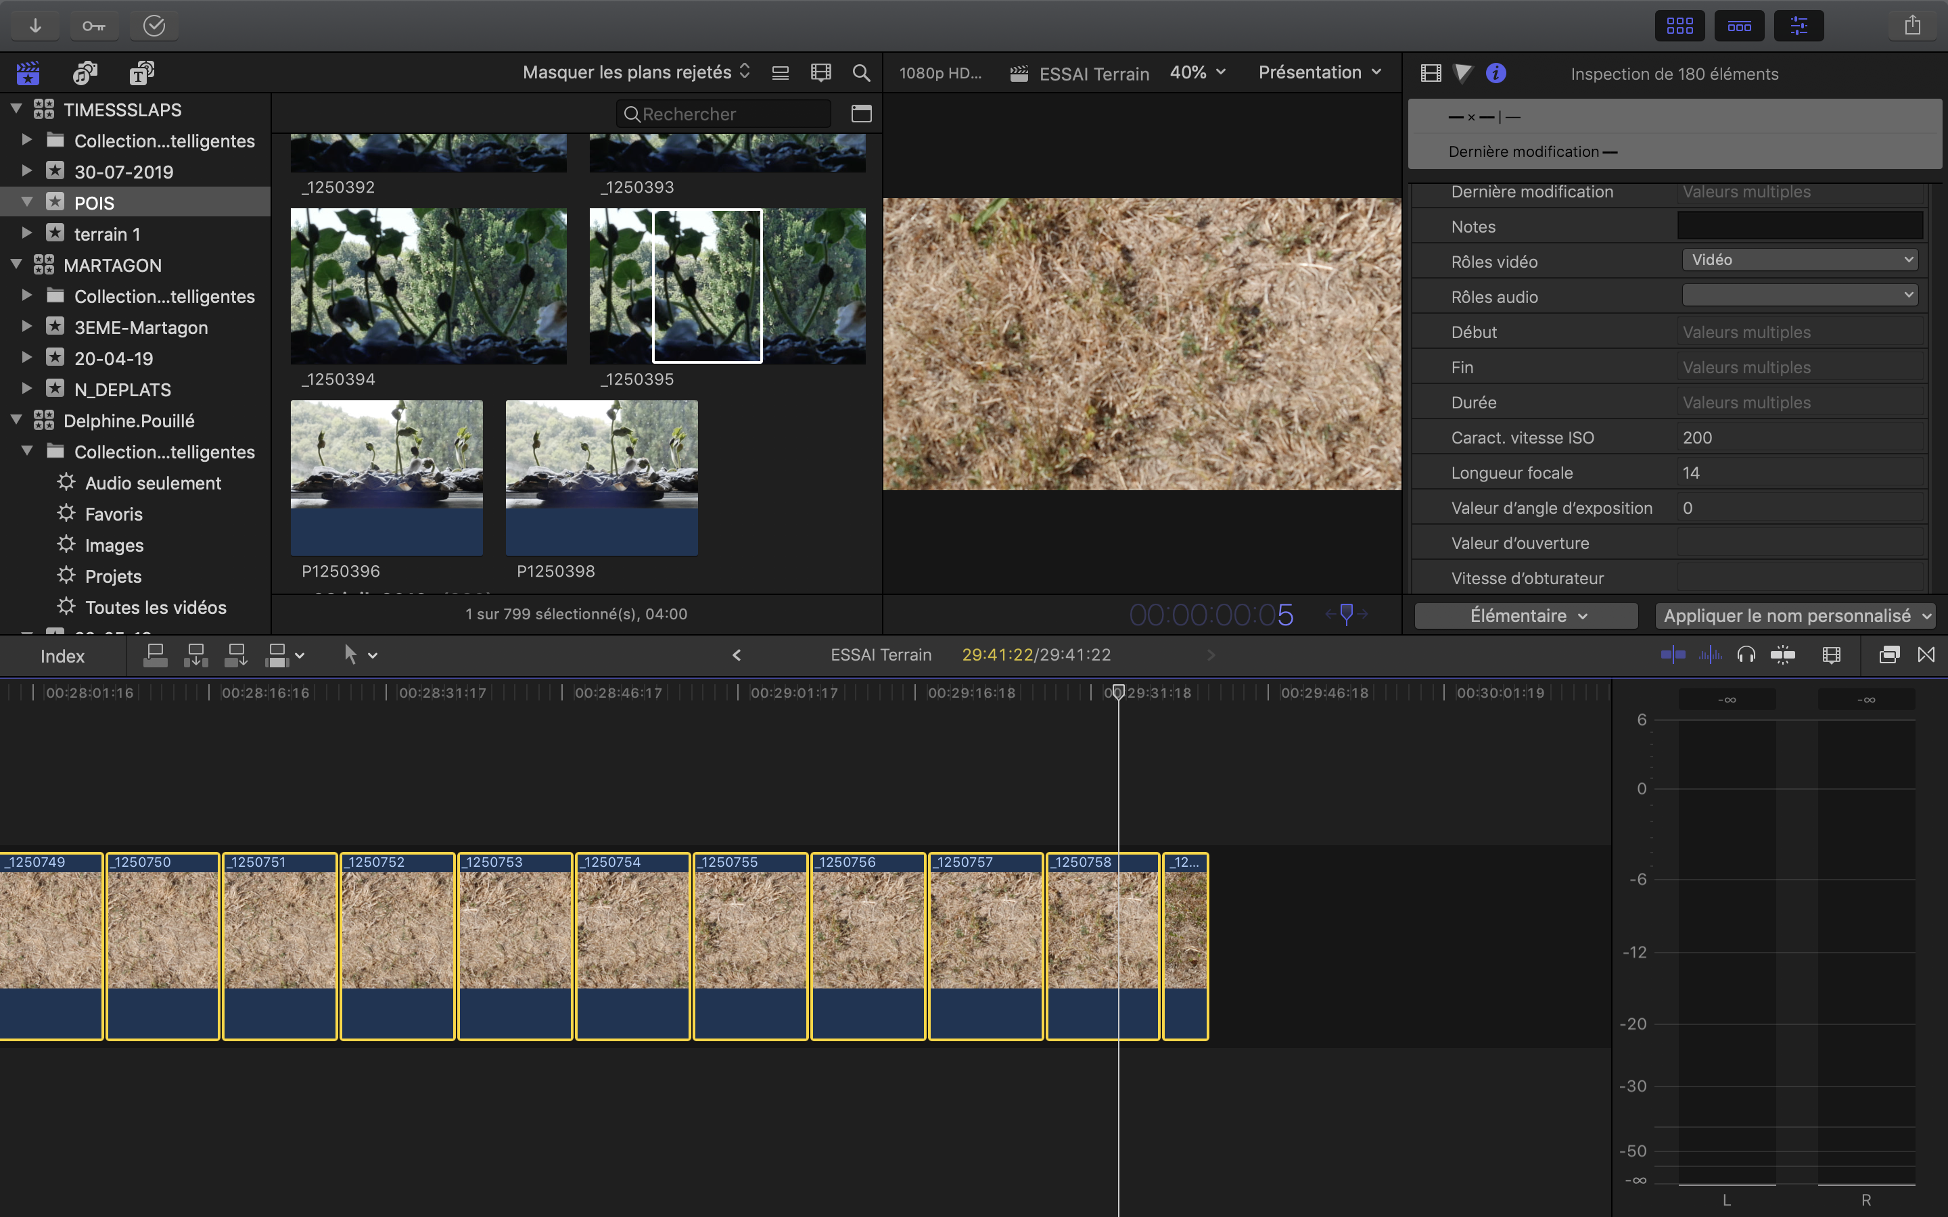
Task: Toggle snapping in the timeline
Action: pyautogui.click(x=1783, y=655)
